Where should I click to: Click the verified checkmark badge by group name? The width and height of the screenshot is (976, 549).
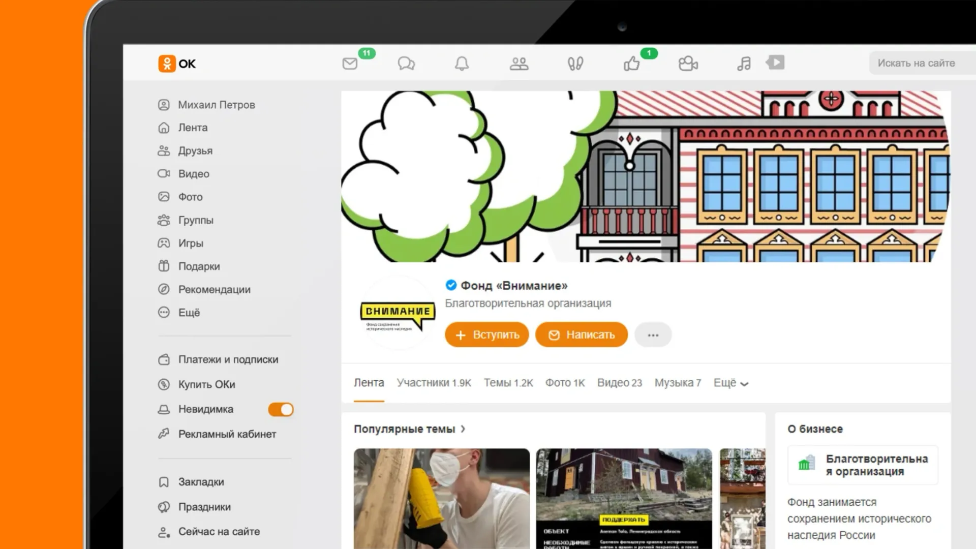[451, 285]
